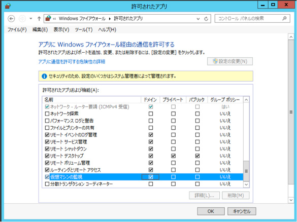Uncheck リモート サービス管理 domain checkbox
The height and width of the screenshot is (222, 297).
(x=151, y=142)
